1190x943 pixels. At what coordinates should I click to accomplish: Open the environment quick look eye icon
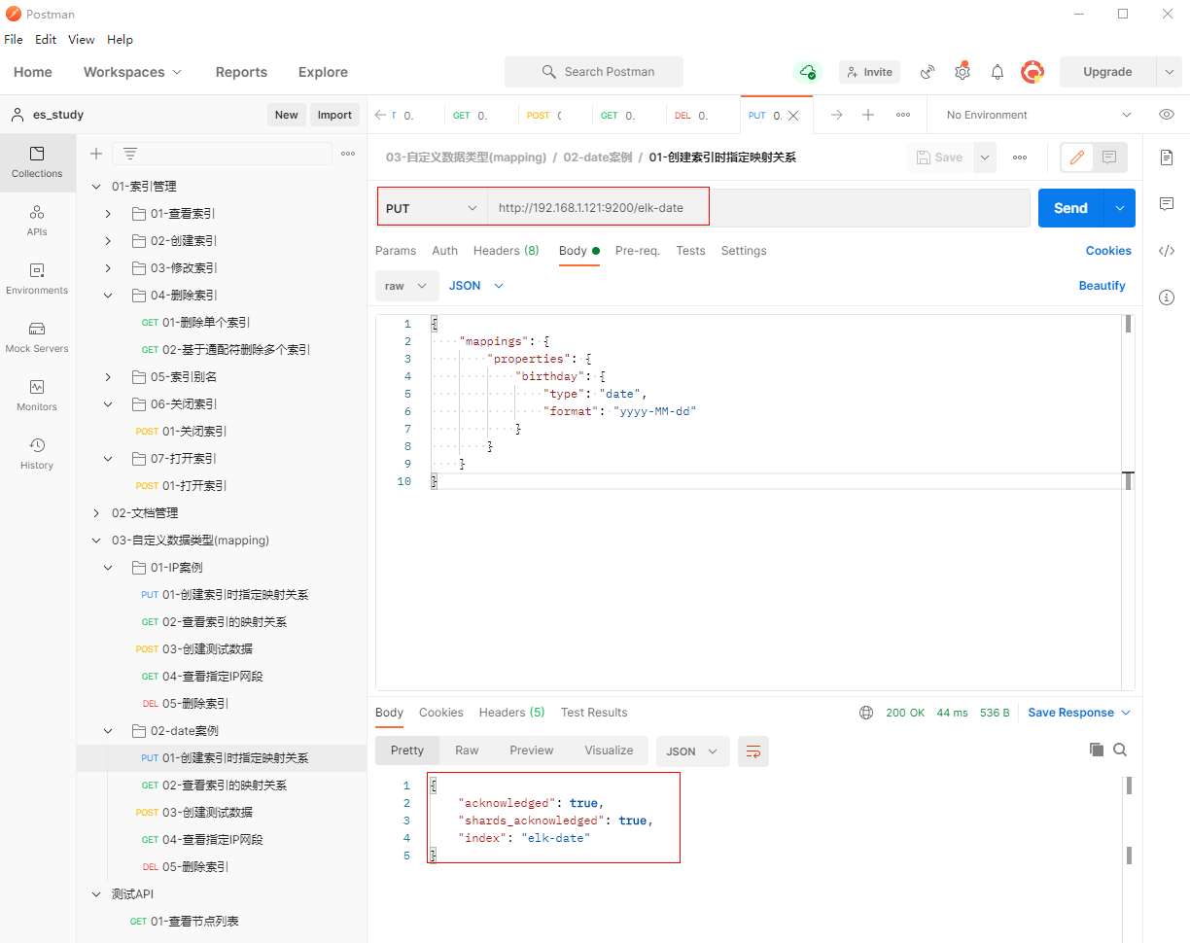tap(1166, 115)
